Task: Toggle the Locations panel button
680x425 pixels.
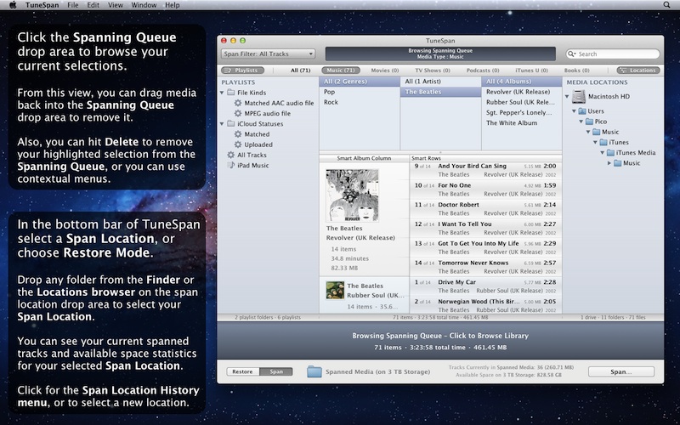Action: [x=638, y=70]
